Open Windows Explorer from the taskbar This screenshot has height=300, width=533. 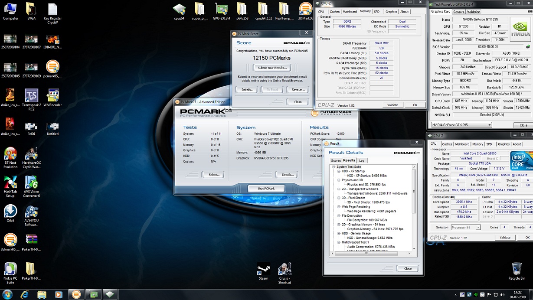42,294
